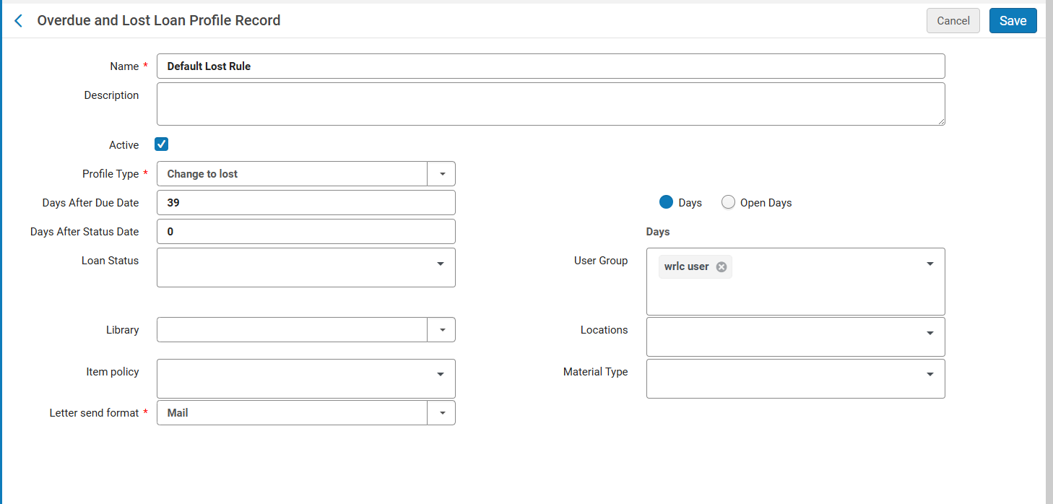Select the Open Days radio button
1053x504 pixels.
point(728,203)
